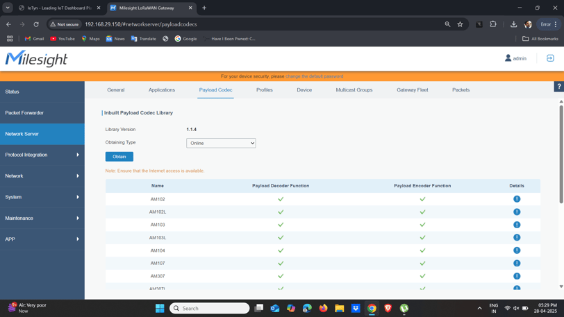Image resolution: width=564 pixels, height=317 pixels.
Task: Open Obtaining Type dropdown showing Online
Action: [221, 143]
